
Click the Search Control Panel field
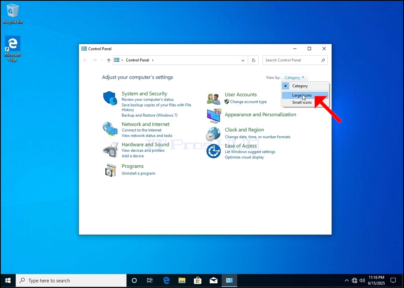295,60
